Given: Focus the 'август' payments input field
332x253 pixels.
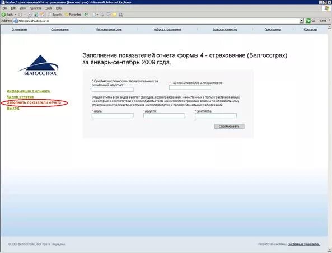Looking at the screenshot, I should (x=164, y=116).
